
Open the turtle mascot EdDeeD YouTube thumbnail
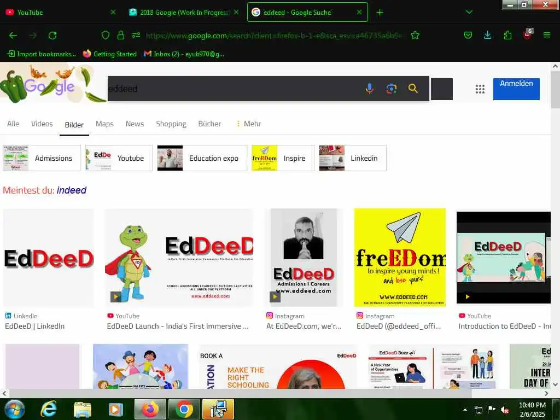tap(179, 258)
